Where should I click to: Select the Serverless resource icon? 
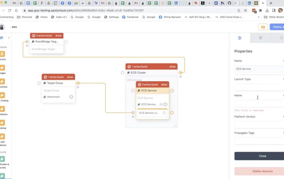(x=2, y=82)
